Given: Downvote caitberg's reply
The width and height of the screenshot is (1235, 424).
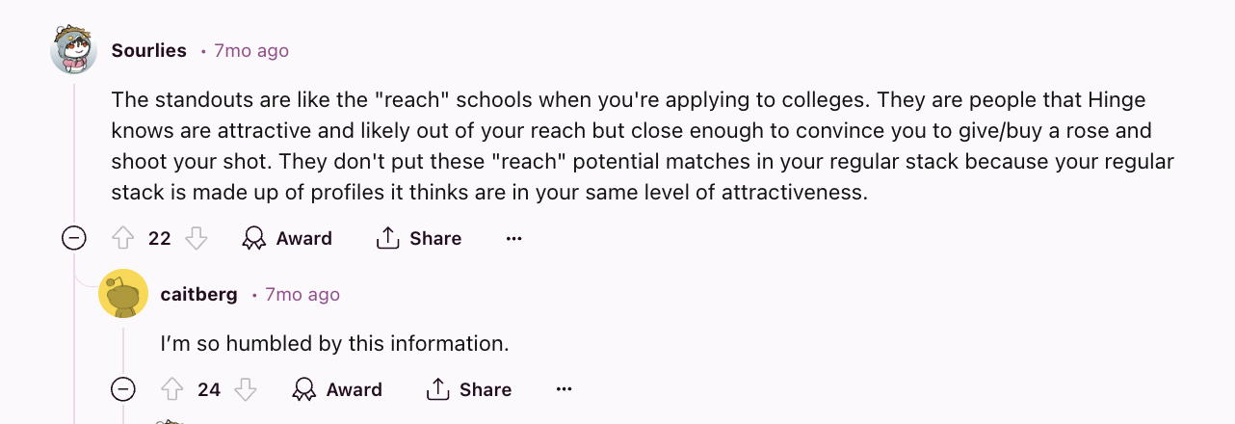Looking at the screenshot, I should pos(247,389).
